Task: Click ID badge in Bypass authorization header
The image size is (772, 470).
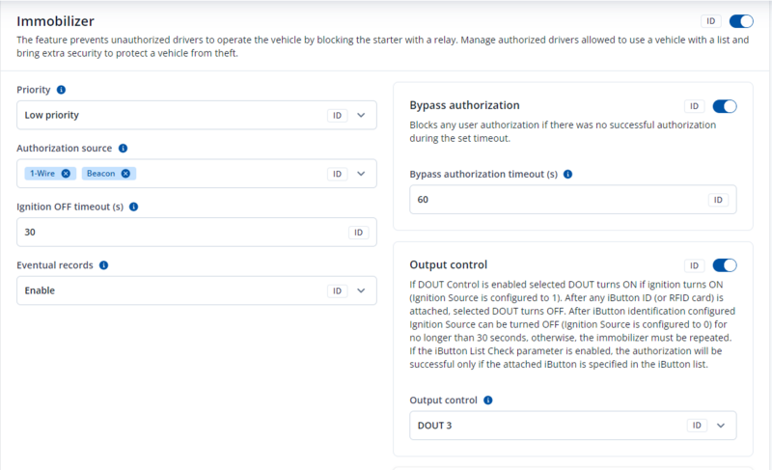Action: click(694, 106)
